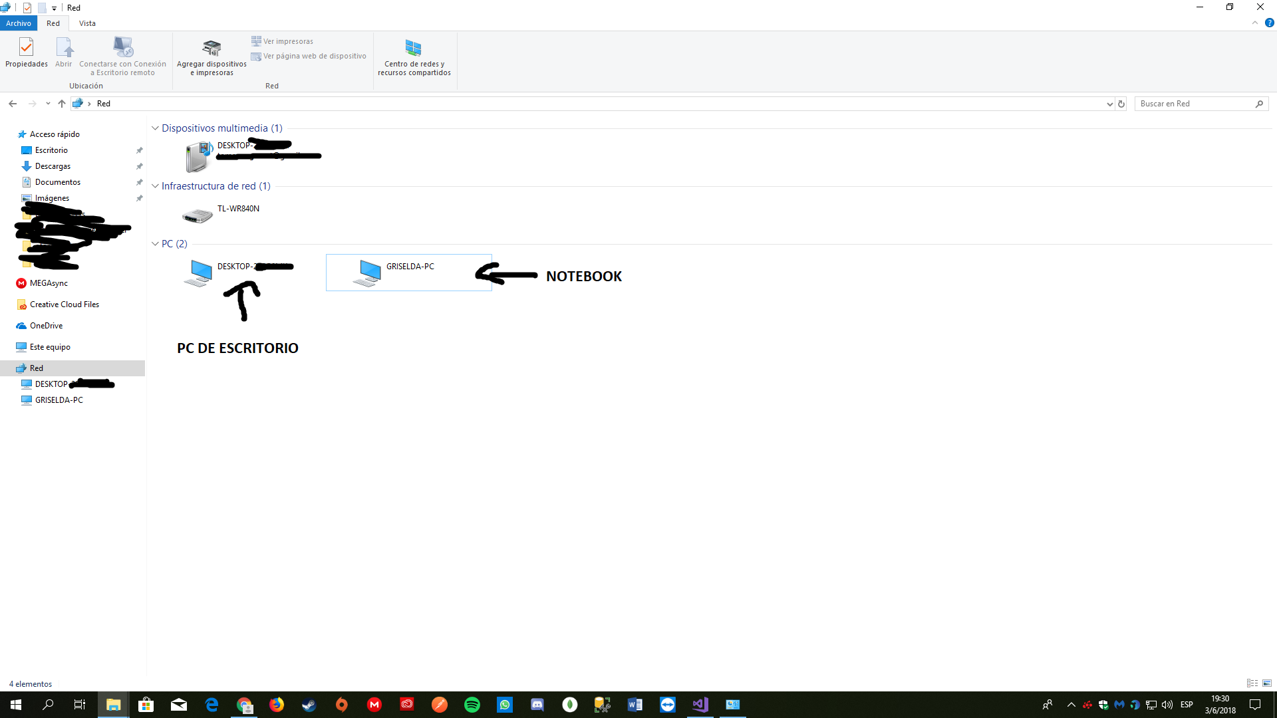The height and width of the screenshot is (718, 1277).
Task: Open Documentos in the sidebar
Action: pyautogui.click(x=57, y=182)
